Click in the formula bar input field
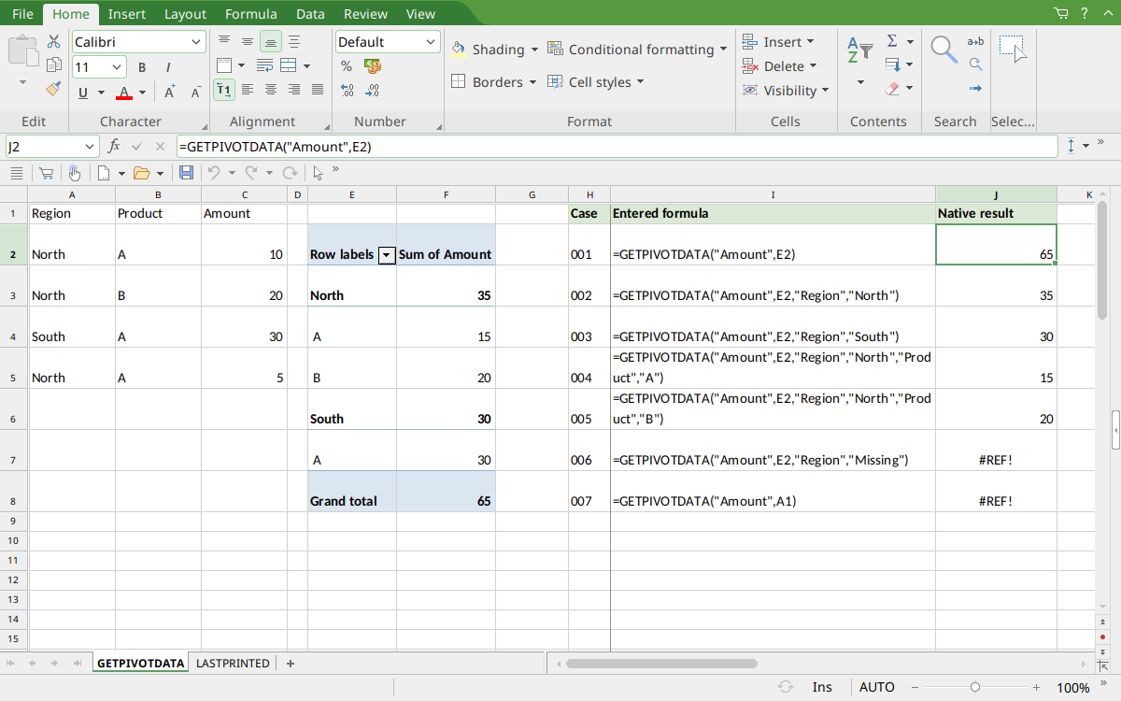 [x=617, y=147]
